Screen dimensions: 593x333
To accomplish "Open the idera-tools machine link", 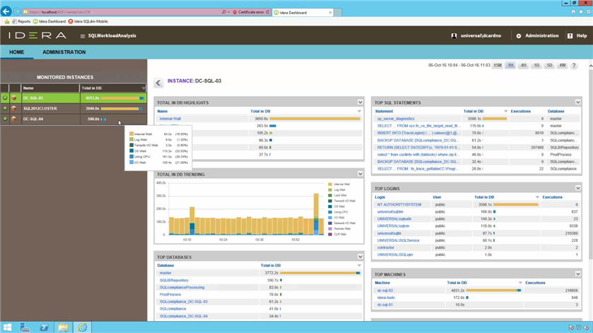I will pos(386,298).
